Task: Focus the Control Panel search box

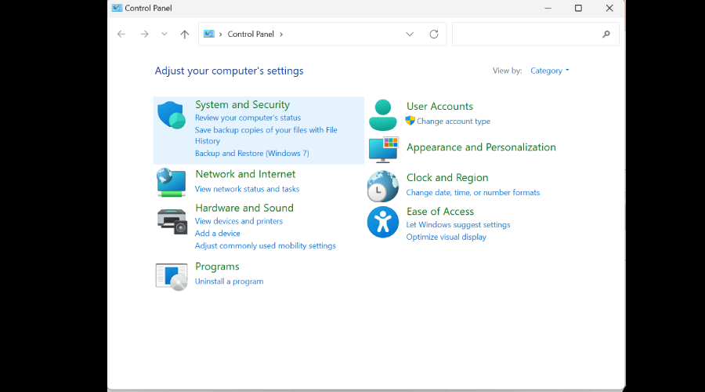Action: click(535, 34)
